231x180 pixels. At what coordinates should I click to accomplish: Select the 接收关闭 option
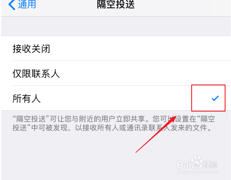coord(116,48)
